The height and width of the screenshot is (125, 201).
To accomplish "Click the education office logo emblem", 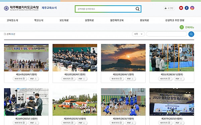I will [x=6, y=8].
